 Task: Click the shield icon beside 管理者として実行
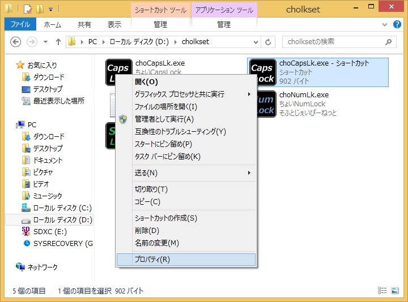coord(123,119)
